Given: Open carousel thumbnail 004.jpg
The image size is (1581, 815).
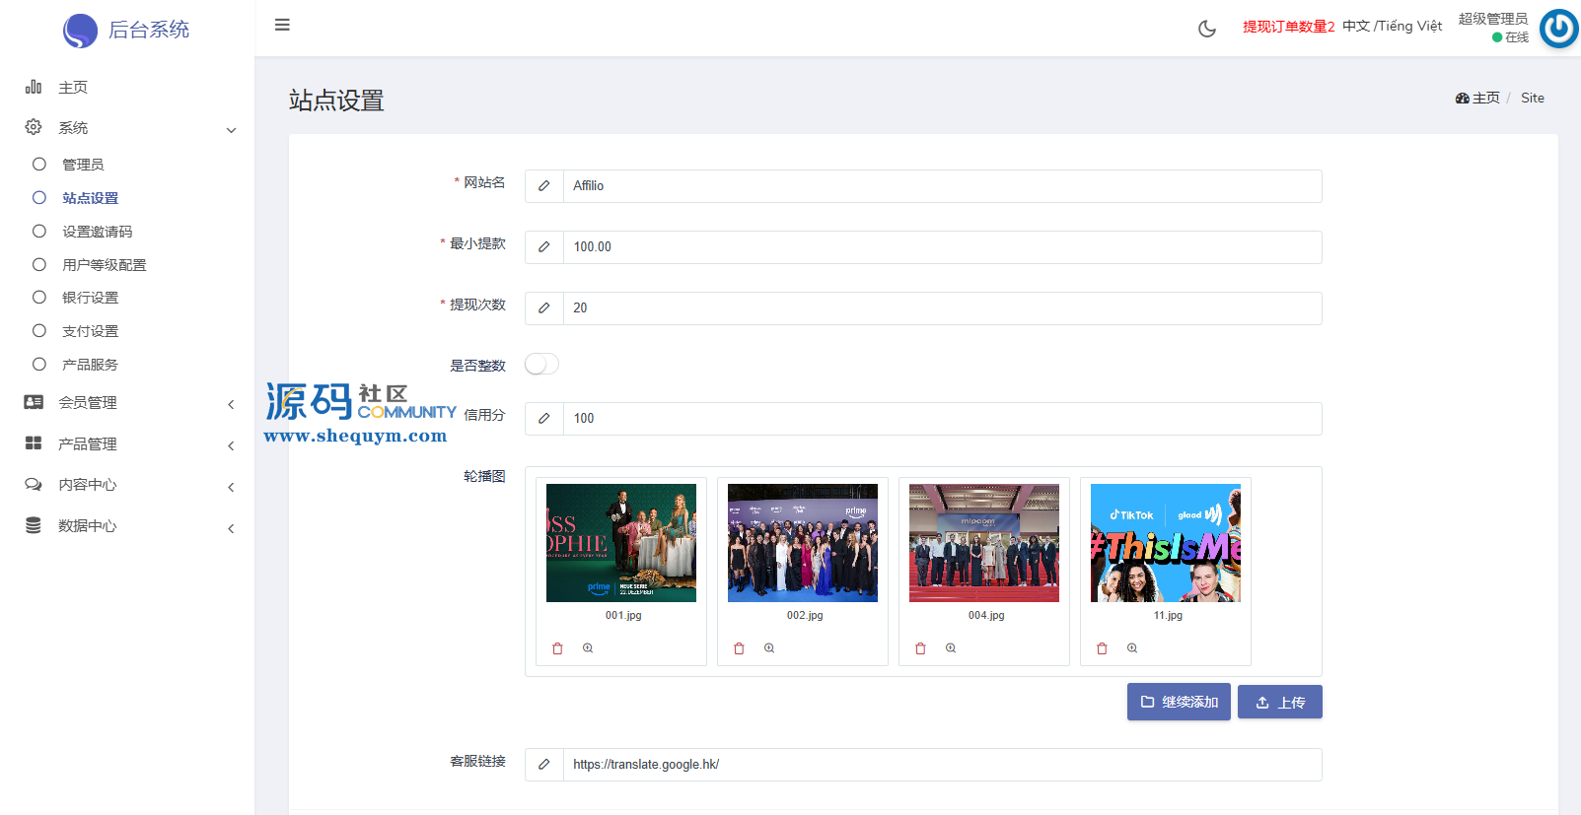Looking at the screenshot, I should [x=984, y=543].
